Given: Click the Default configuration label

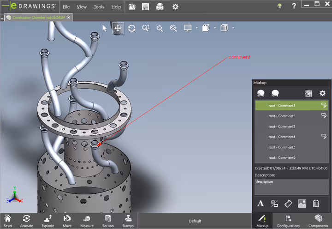Looking at the screenshot, I should click(x=195, y=221).
